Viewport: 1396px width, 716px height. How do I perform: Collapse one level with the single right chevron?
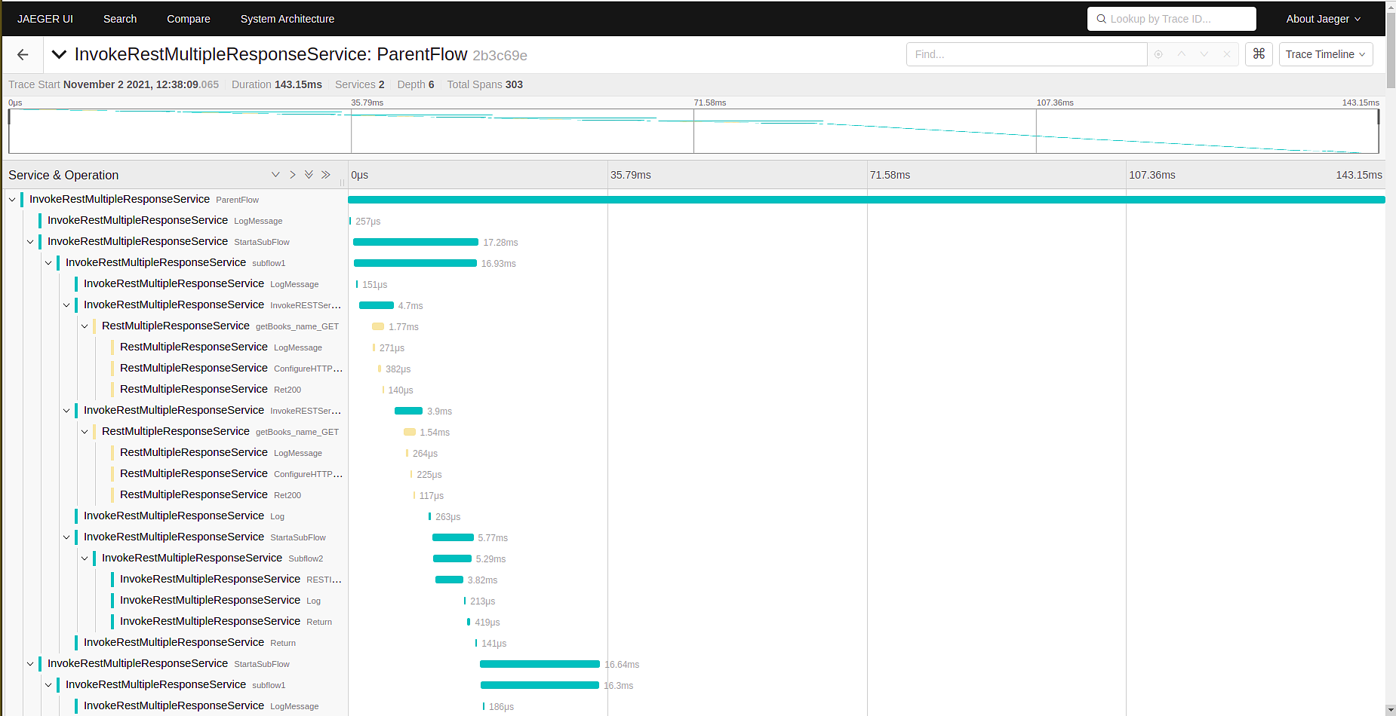(x=292, y=175)
